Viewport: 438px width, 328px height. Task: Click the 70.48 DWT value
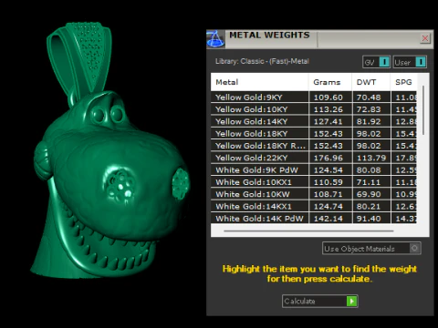coord(369,97)
